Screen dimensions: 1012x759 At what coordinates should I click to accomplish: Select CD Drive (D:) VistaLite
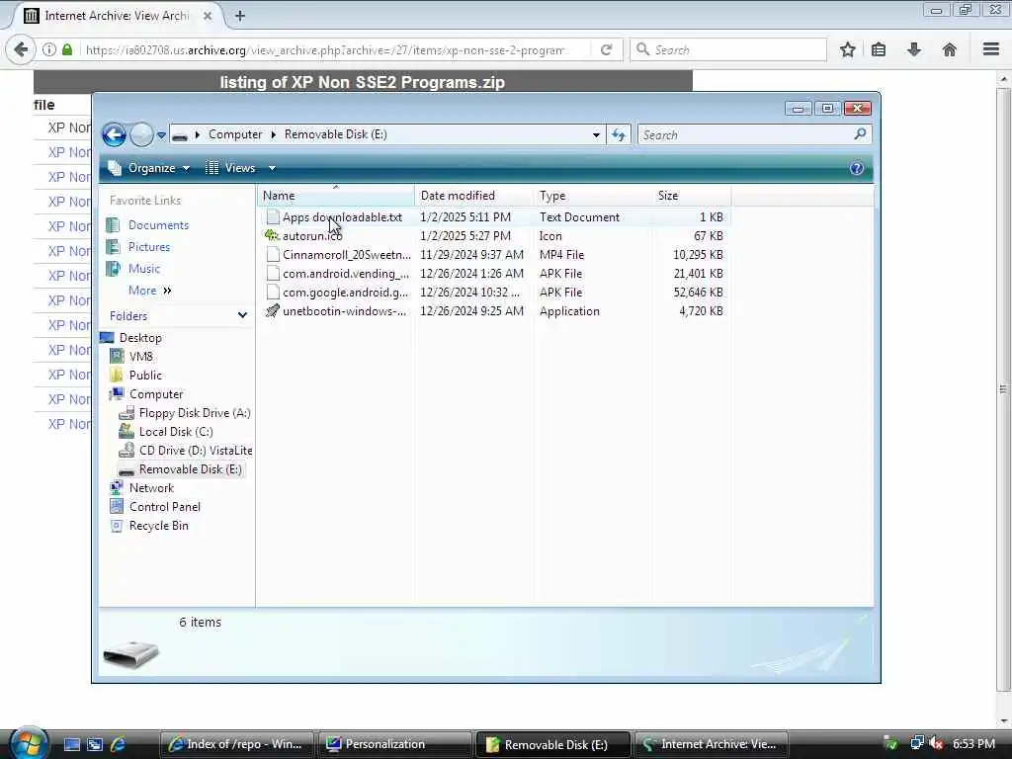(196, 451)
